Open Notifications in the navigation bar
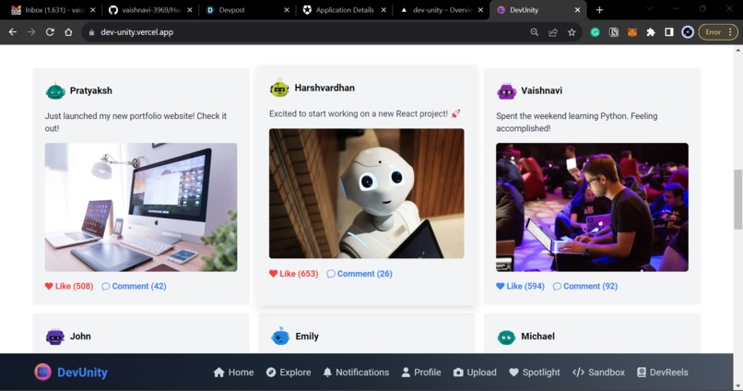 coord(356,373)
